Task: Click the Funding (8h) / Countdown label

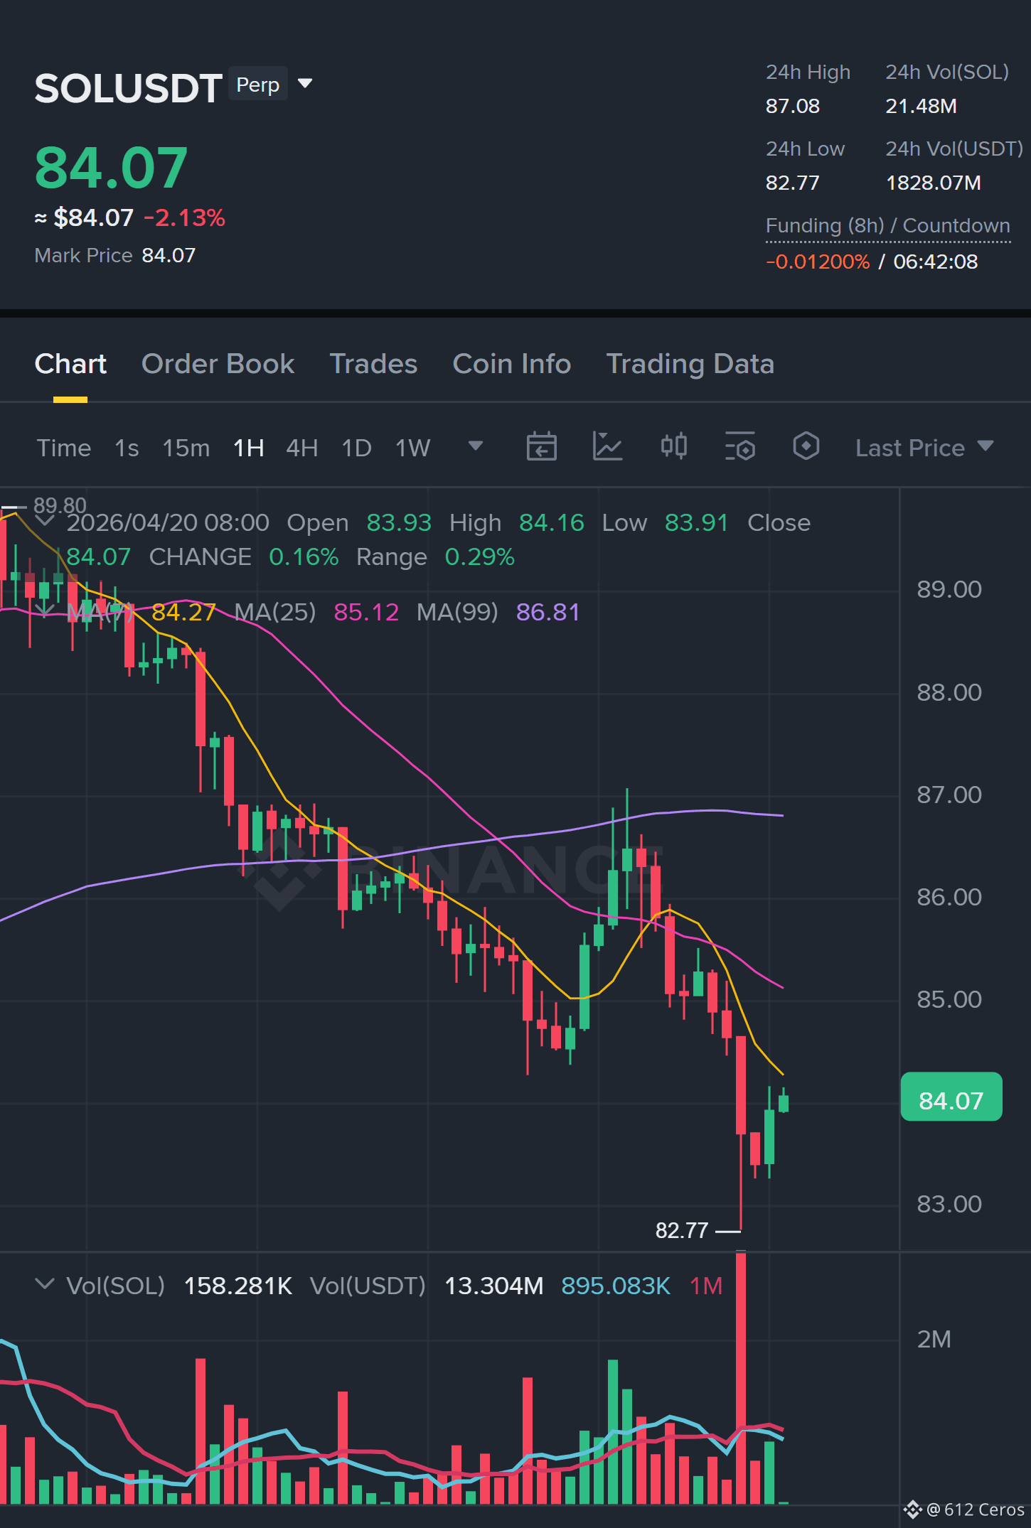Action: coord(887,226)
